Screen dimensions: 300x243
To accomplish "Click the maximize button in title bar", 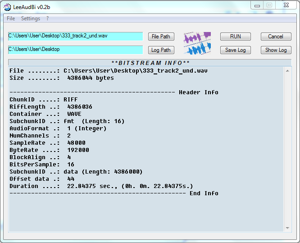I will coord(269,5).
